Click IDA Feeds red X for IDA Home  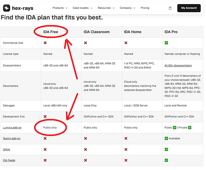point(126,160)
